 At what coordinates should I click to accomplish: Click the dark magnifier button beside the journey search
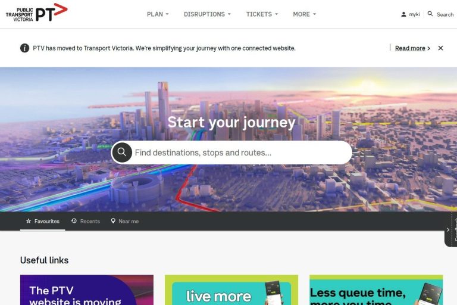tap(122, 152)
